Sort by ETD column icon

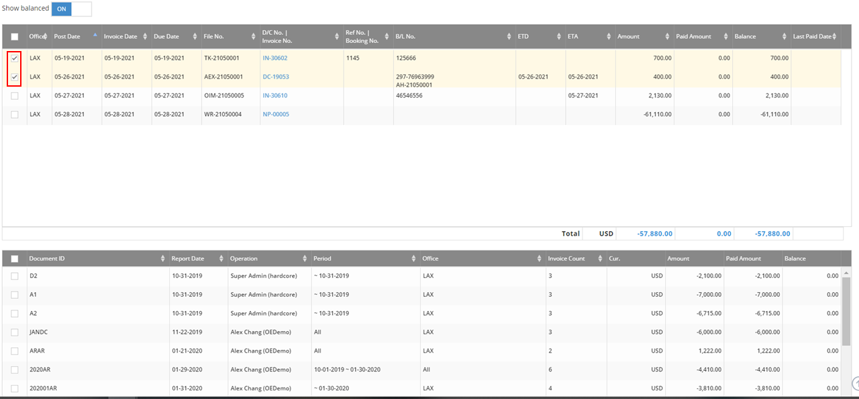pos(558,37)
